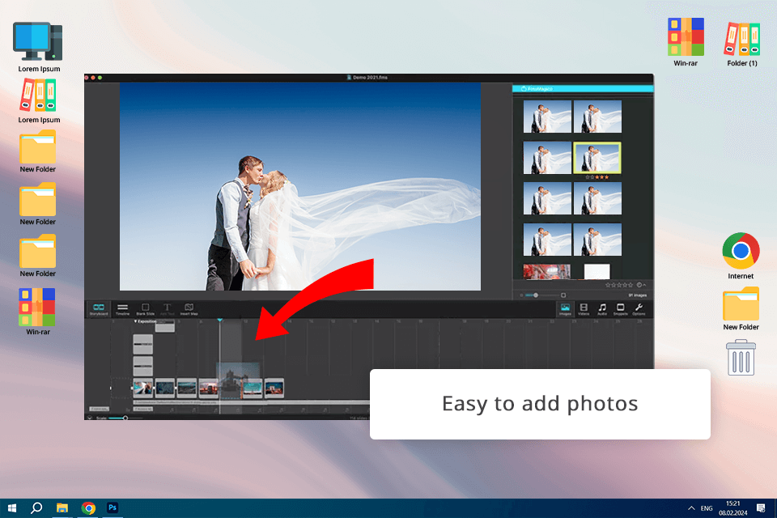Image resolution: width=777 pixels, height=518 pixels.
Task: Open the Audio browser tab
Action: 602,309
